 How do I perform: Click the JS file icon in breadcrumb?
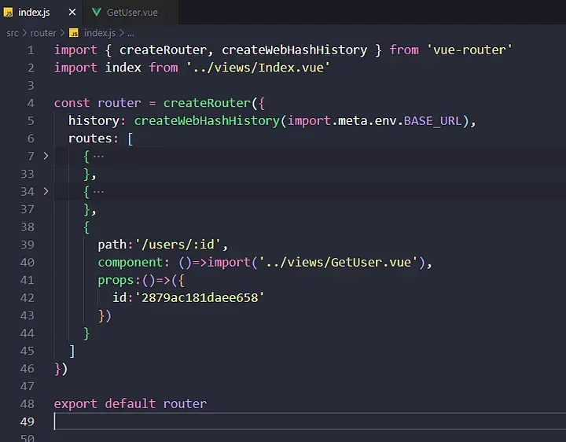74,33
